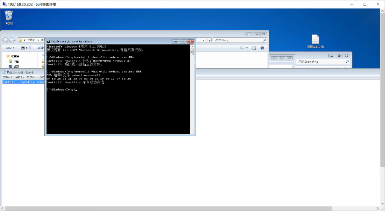Screen dimensions: 385x211
Task: Select the 新建文本文档 desktop file icon
Action: 315,41
